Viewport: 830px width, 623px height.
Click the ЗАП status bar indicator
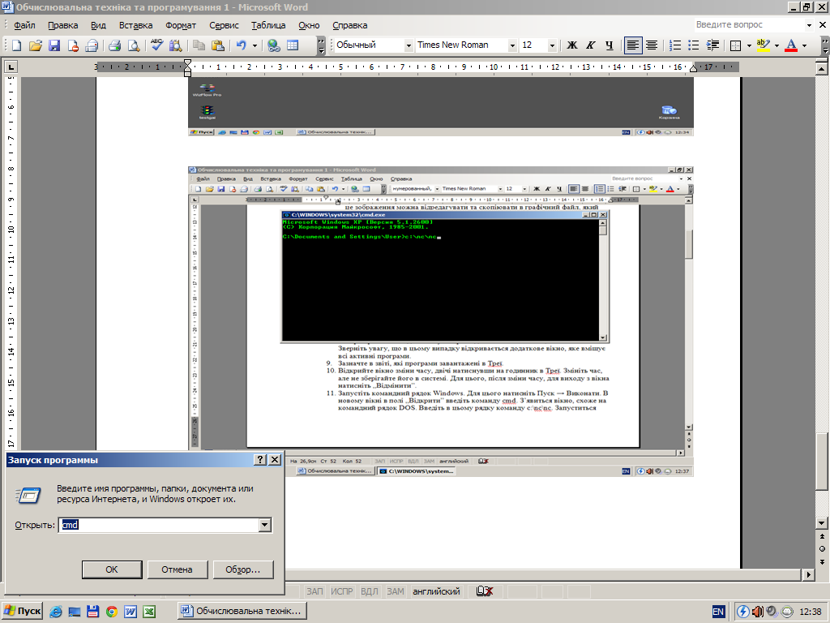pyautogui.click(x=314, y=591)
